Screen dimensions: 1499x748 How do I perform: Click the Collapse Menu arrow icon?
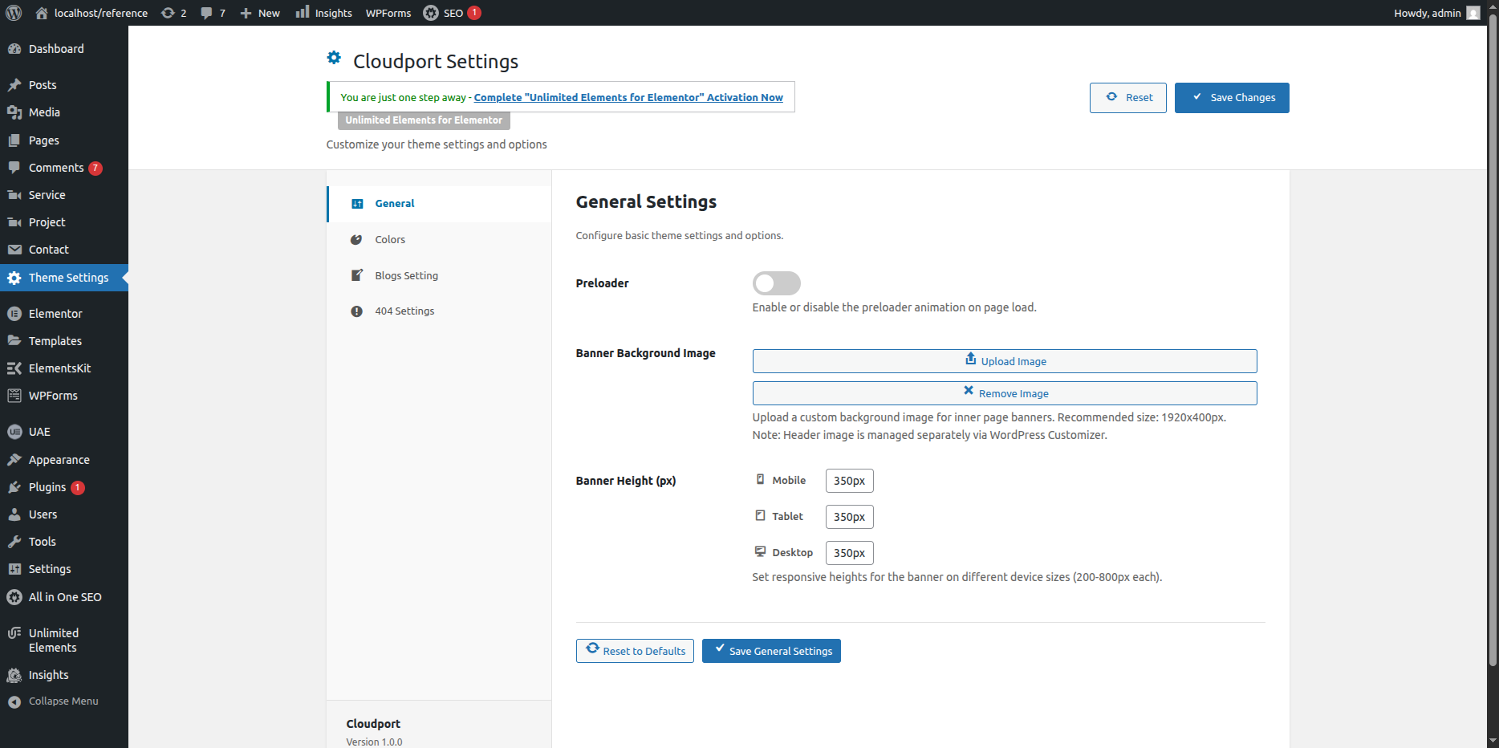(14, 702)
